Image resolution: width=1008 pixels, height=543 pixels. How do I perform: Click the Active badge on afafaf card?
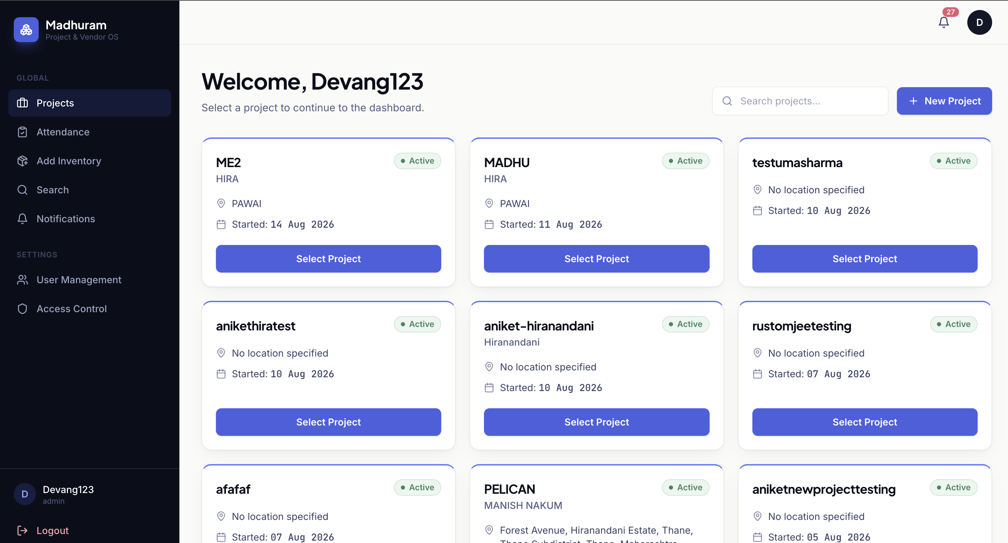(x=417, y=488)
